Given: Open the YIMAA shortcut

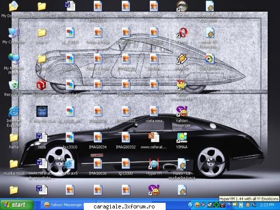Looking at the screenshot, I should click(182, 138).
